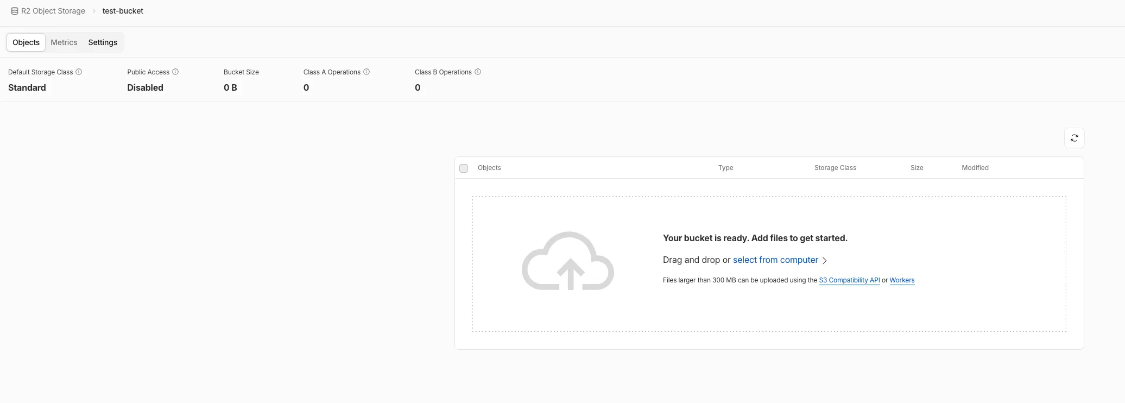
Task: Open the Settings tab
Action: point(103,42)
